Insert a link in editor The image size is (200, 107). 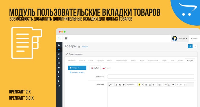coord(165,85)
